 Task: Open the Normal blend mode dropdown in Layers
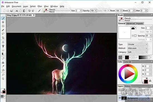pyautogui.click(x=127, y=90)
